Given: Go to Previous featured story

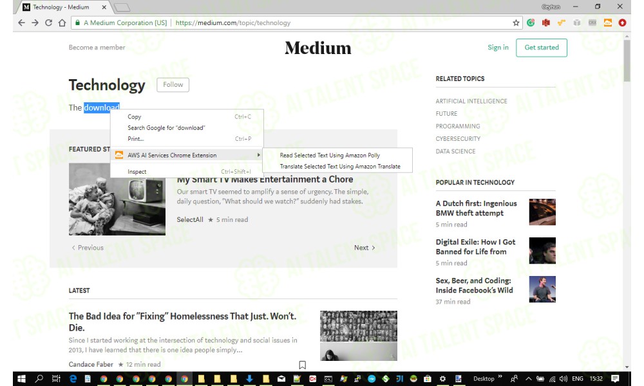Looking at the screenshot, I should (x=88, y=248).
